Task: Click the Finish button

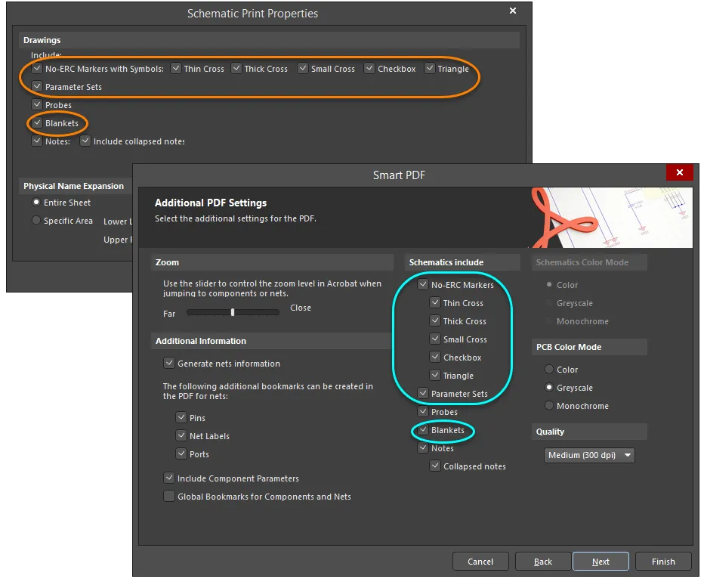Action: (x=663, y=562)
